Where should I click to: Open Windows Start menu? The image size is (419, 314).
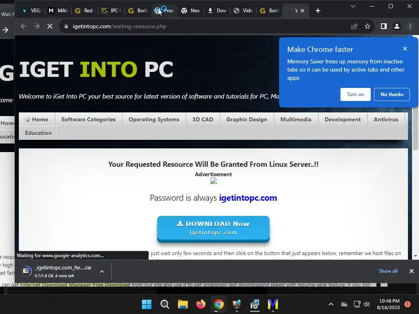[x=147, y=304]
